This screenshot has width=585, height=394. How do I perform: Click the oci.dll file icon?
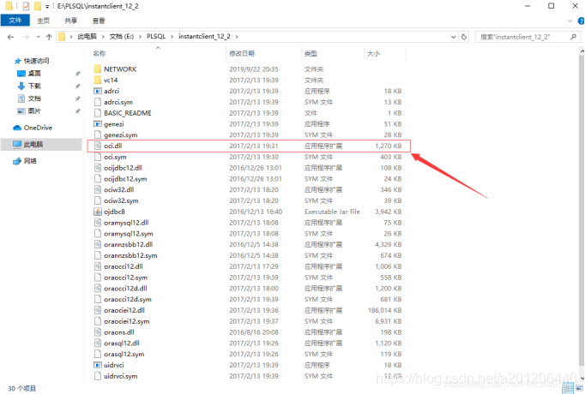click(x=98, y=146)
